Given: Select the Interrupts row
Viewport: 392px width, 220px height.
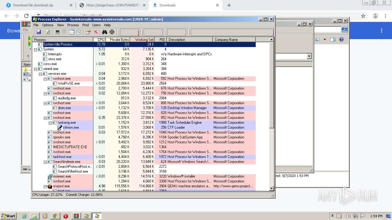Looking at the screenshot, I should pos(144,54).
